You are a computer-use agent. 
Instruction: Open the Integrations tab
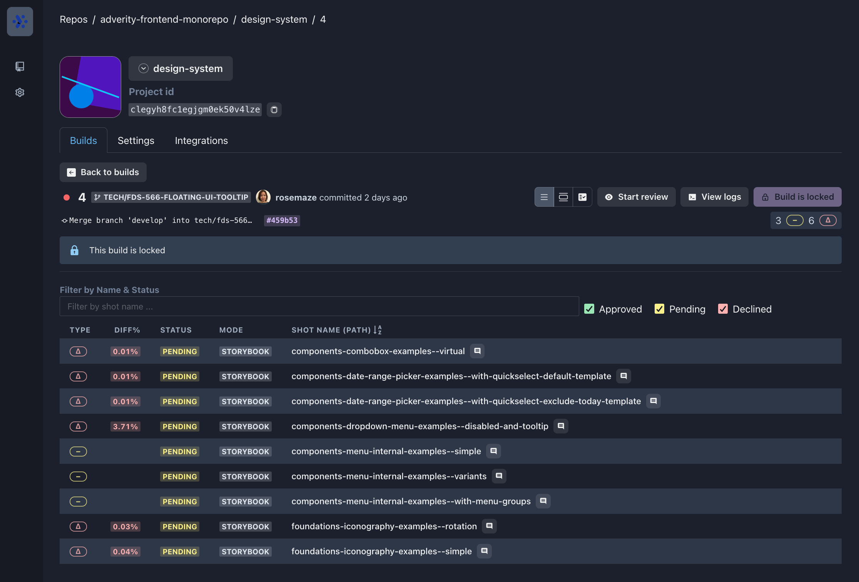[201, 140]
